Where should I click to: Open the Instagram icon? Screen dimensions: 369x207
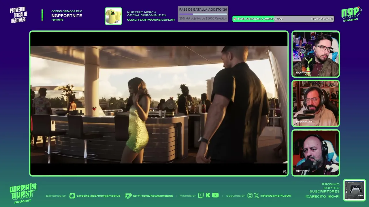pos(250,195)
